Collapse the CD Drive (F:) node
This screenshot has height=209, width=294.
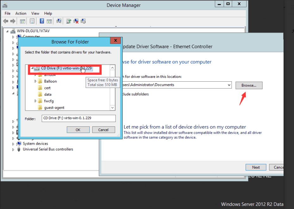(32, 68)
